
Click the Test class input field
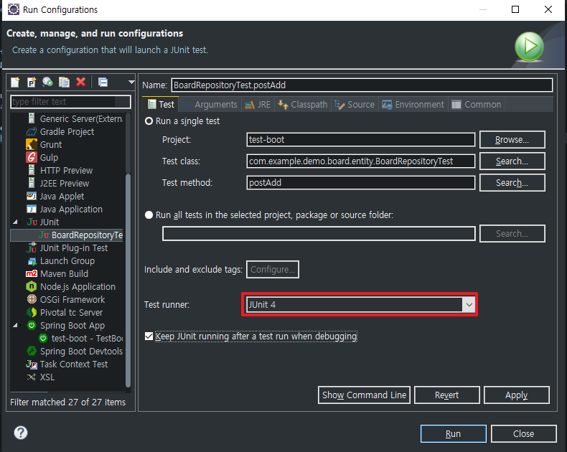[x=361, y=161]
